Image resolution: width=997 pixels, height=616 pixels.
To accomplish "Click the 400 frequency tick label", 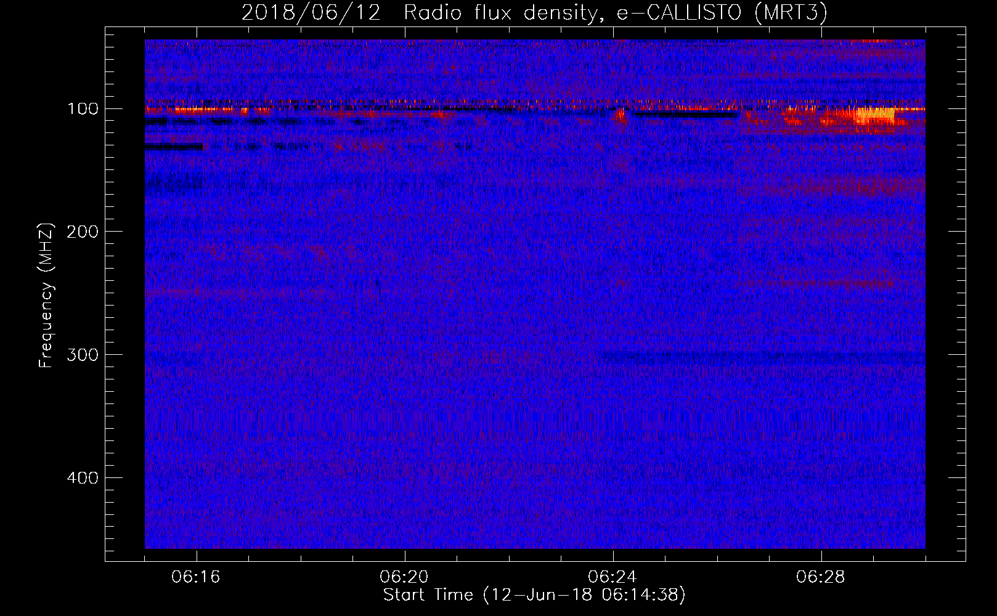I will pos(83,479).
